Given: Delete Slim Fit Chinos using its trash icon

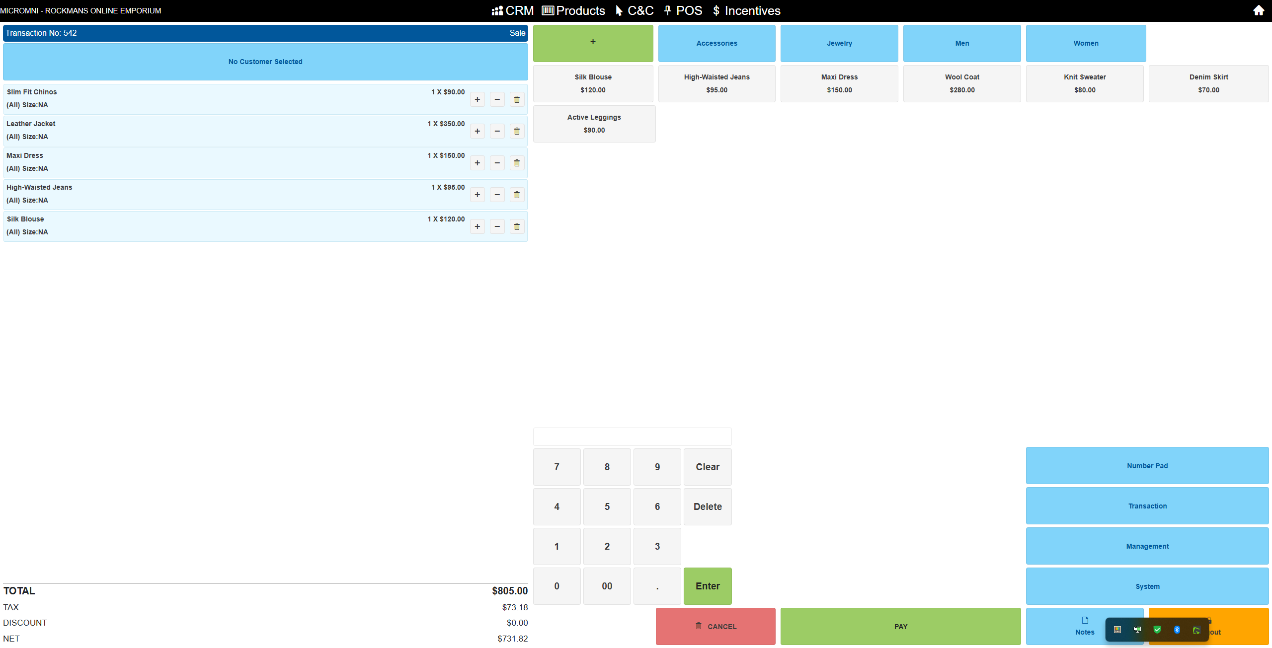Looking at the screenshot, I should pos(516,99).
